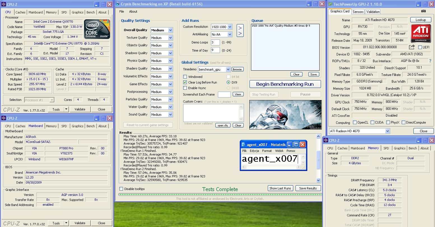435x227 pixels.
Task: Open the About menu in Crysis tool
Action: (x=133, y=11)
